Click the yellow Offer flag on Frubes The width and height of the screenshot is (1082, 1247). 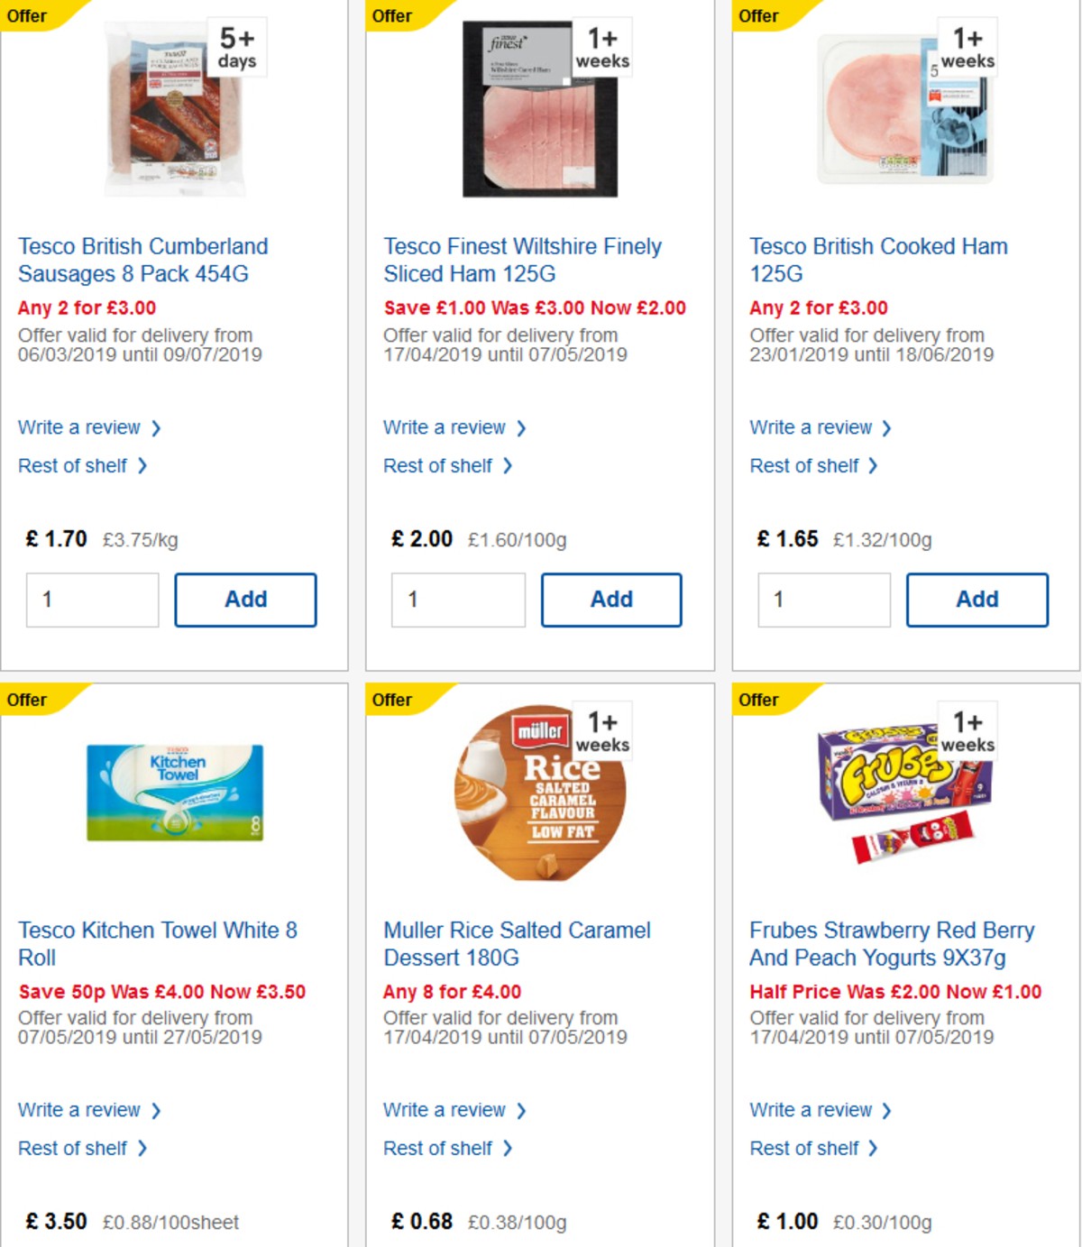tap(757, 699)
